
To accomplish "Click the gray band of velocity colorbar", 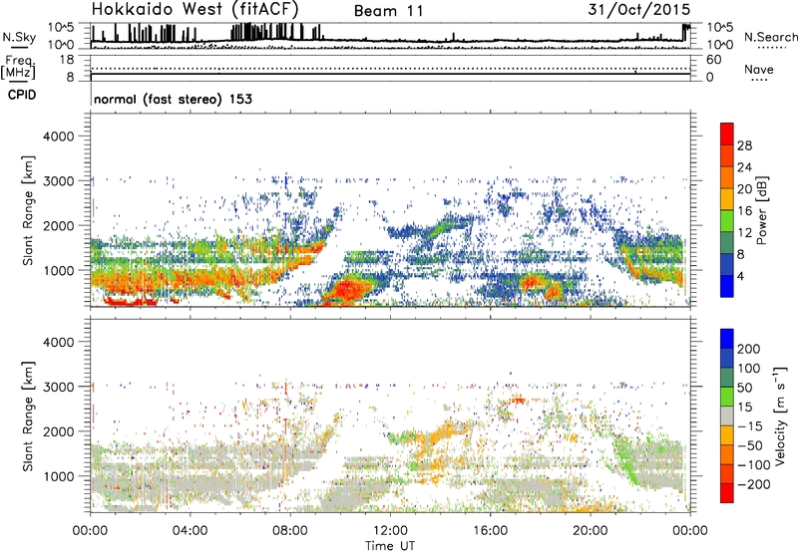I will [727, 415].
